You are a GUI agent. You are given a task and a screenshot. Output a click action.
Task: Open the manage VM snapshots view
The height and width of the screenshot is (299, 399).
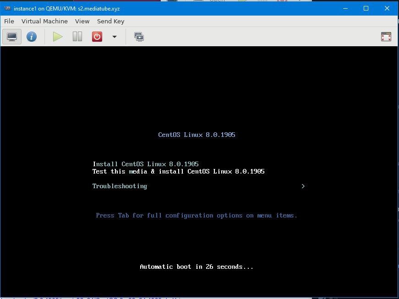139,37
